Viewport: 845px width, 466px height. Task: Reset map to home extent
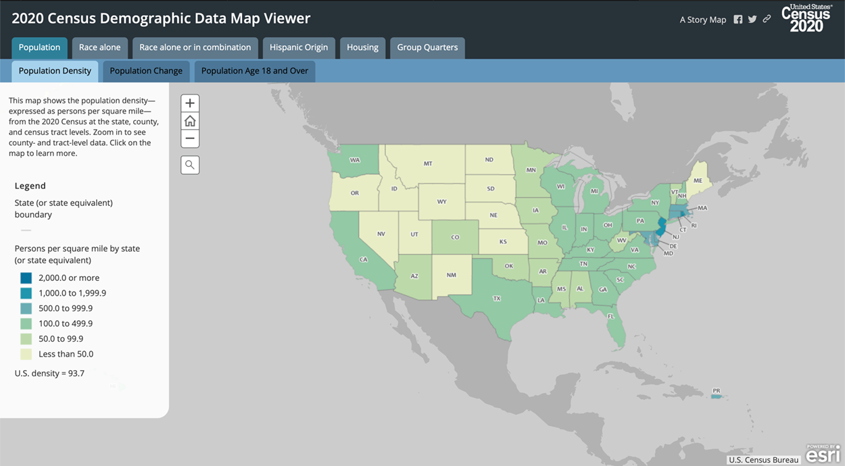tap(190, 121)
